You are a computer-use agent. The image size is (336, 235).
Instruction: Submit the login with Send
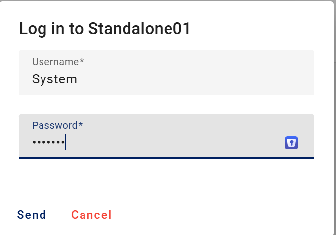[32, 215]
